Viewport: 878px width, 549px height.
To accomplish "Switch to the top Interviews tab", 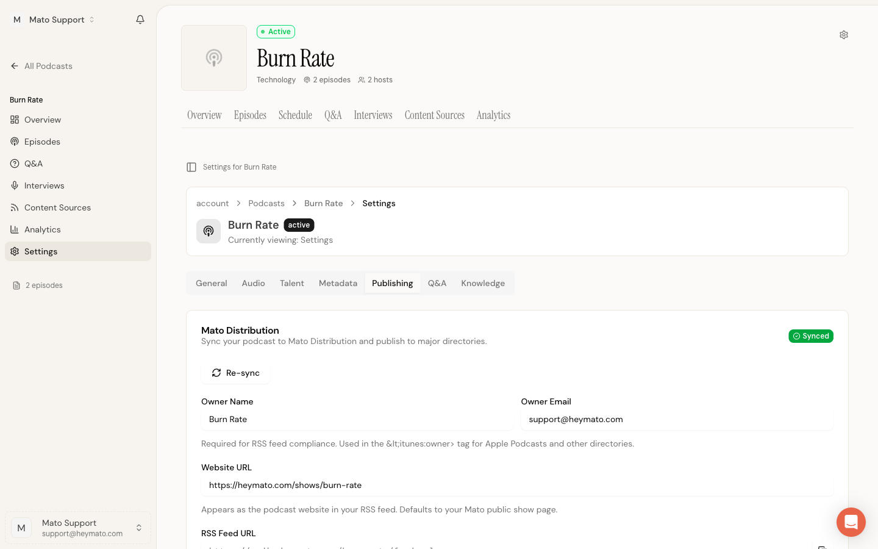I will (x=373, y=115).
